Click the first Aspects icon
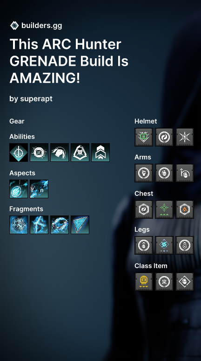This screenshot has height=361, width=201. 19,189
